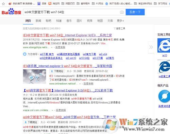The width and height of the screenshot is (170, 134).
Task: Switch to the 知道 tab
Action: [x=59, y=21]
